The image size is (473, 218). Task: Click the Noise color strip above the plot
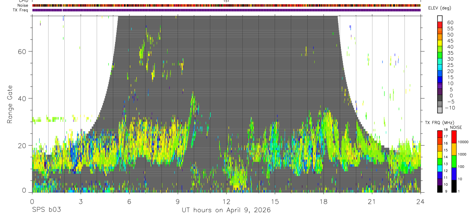[x=226, y=5]
